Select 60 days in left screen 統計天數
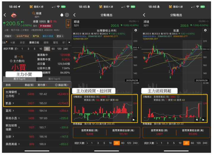 point(53,49)
